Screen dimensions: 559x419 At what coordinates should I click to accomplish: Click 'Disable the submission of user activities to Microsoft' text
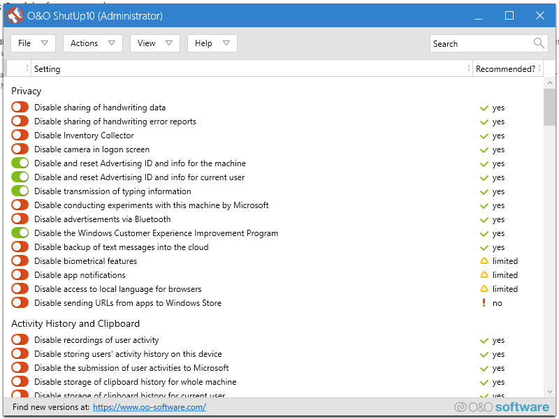[131, 368]
